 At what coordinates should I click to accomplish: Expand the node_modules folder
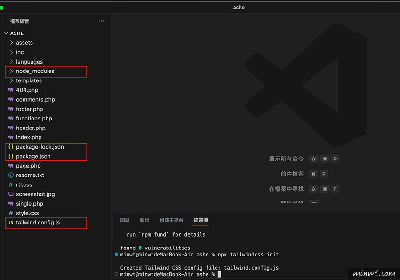pyautogui.click(x=11, y=71)
